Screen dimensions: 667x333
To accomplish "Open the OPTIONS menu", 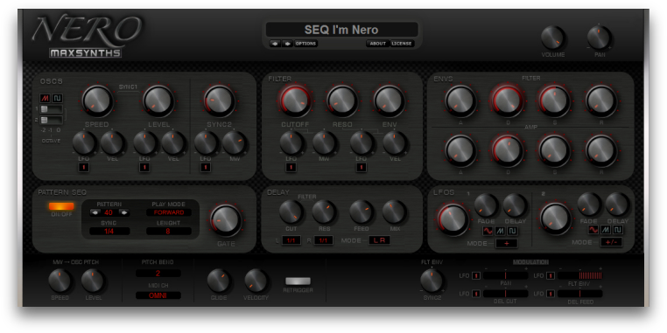I will pyautogui.click(x=305, y=44).
